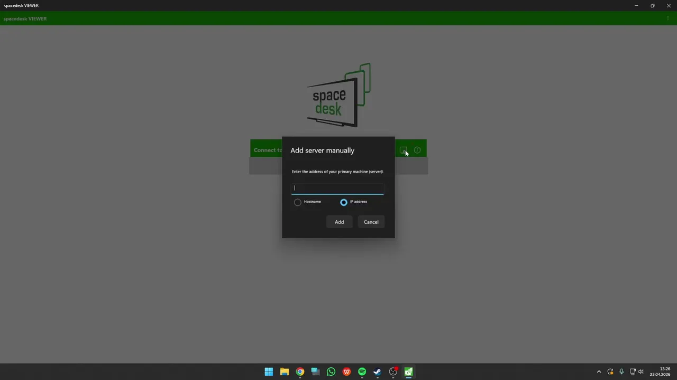Click the microphone tray icon
The height and width of the screenshot is (380, 677).
point(621,372)
